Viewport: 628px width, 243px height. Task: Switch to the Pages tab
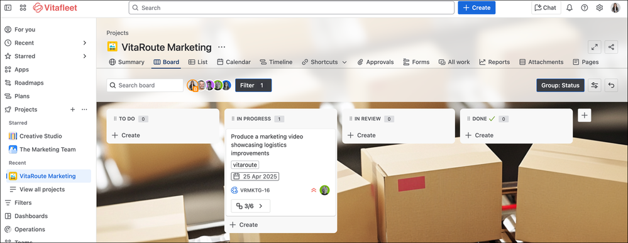pyautogui.click(x=585, y=62)
